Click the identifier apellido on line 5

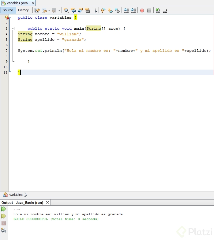(x=45, y=40)
